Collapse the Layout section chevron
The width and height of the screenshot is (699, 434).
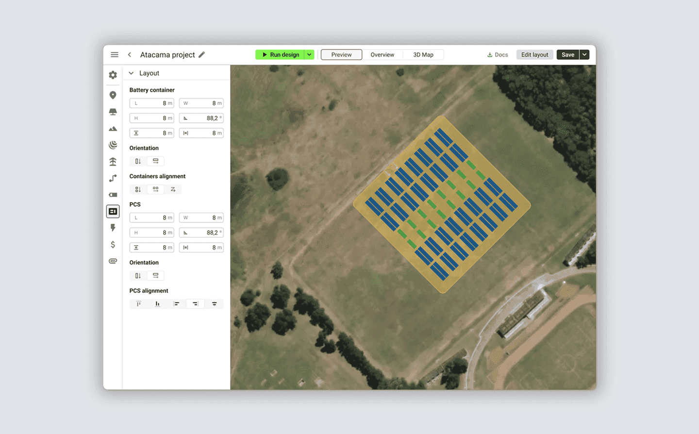click(131, 73)
